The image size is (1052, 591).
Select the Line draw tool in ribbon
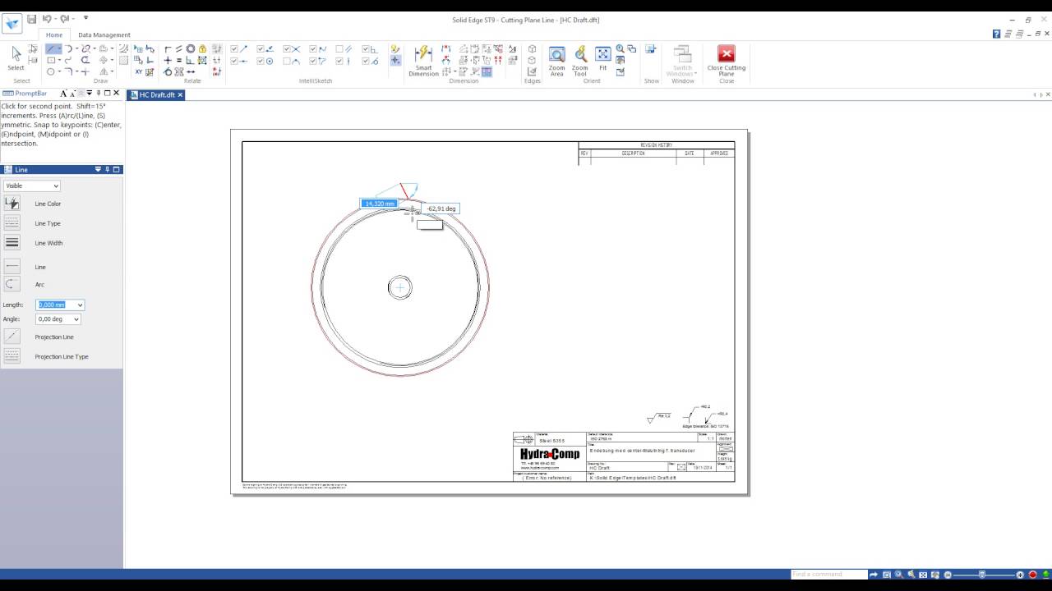click(x=51, y=49)
